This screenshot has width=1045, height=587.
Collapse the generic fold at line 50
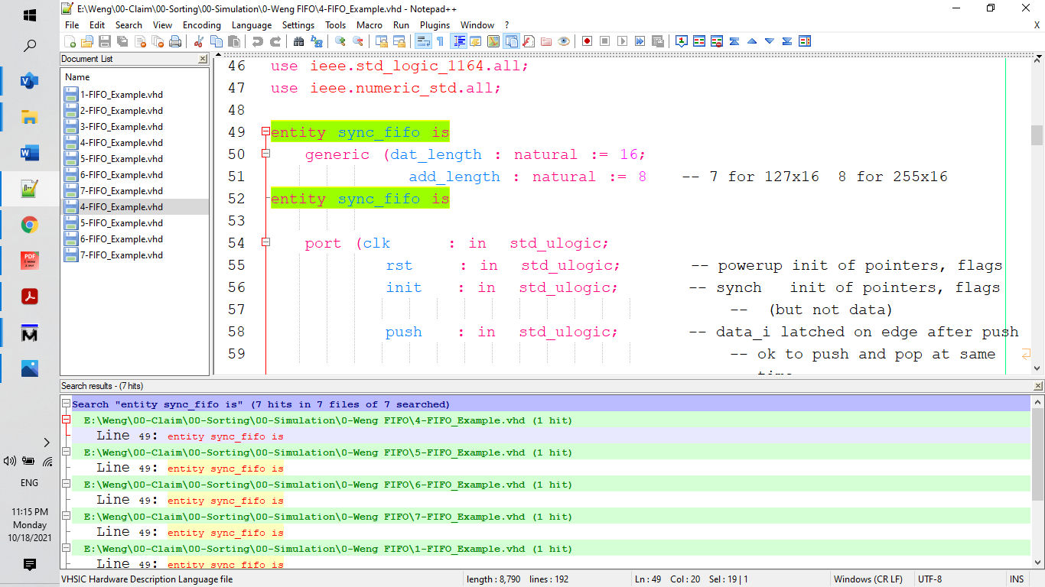(x=265, y=154)
